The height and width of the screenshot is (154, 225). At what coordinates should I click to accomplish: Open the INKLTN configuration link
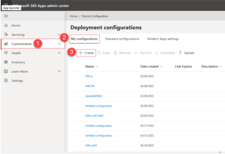click(90, 86)
